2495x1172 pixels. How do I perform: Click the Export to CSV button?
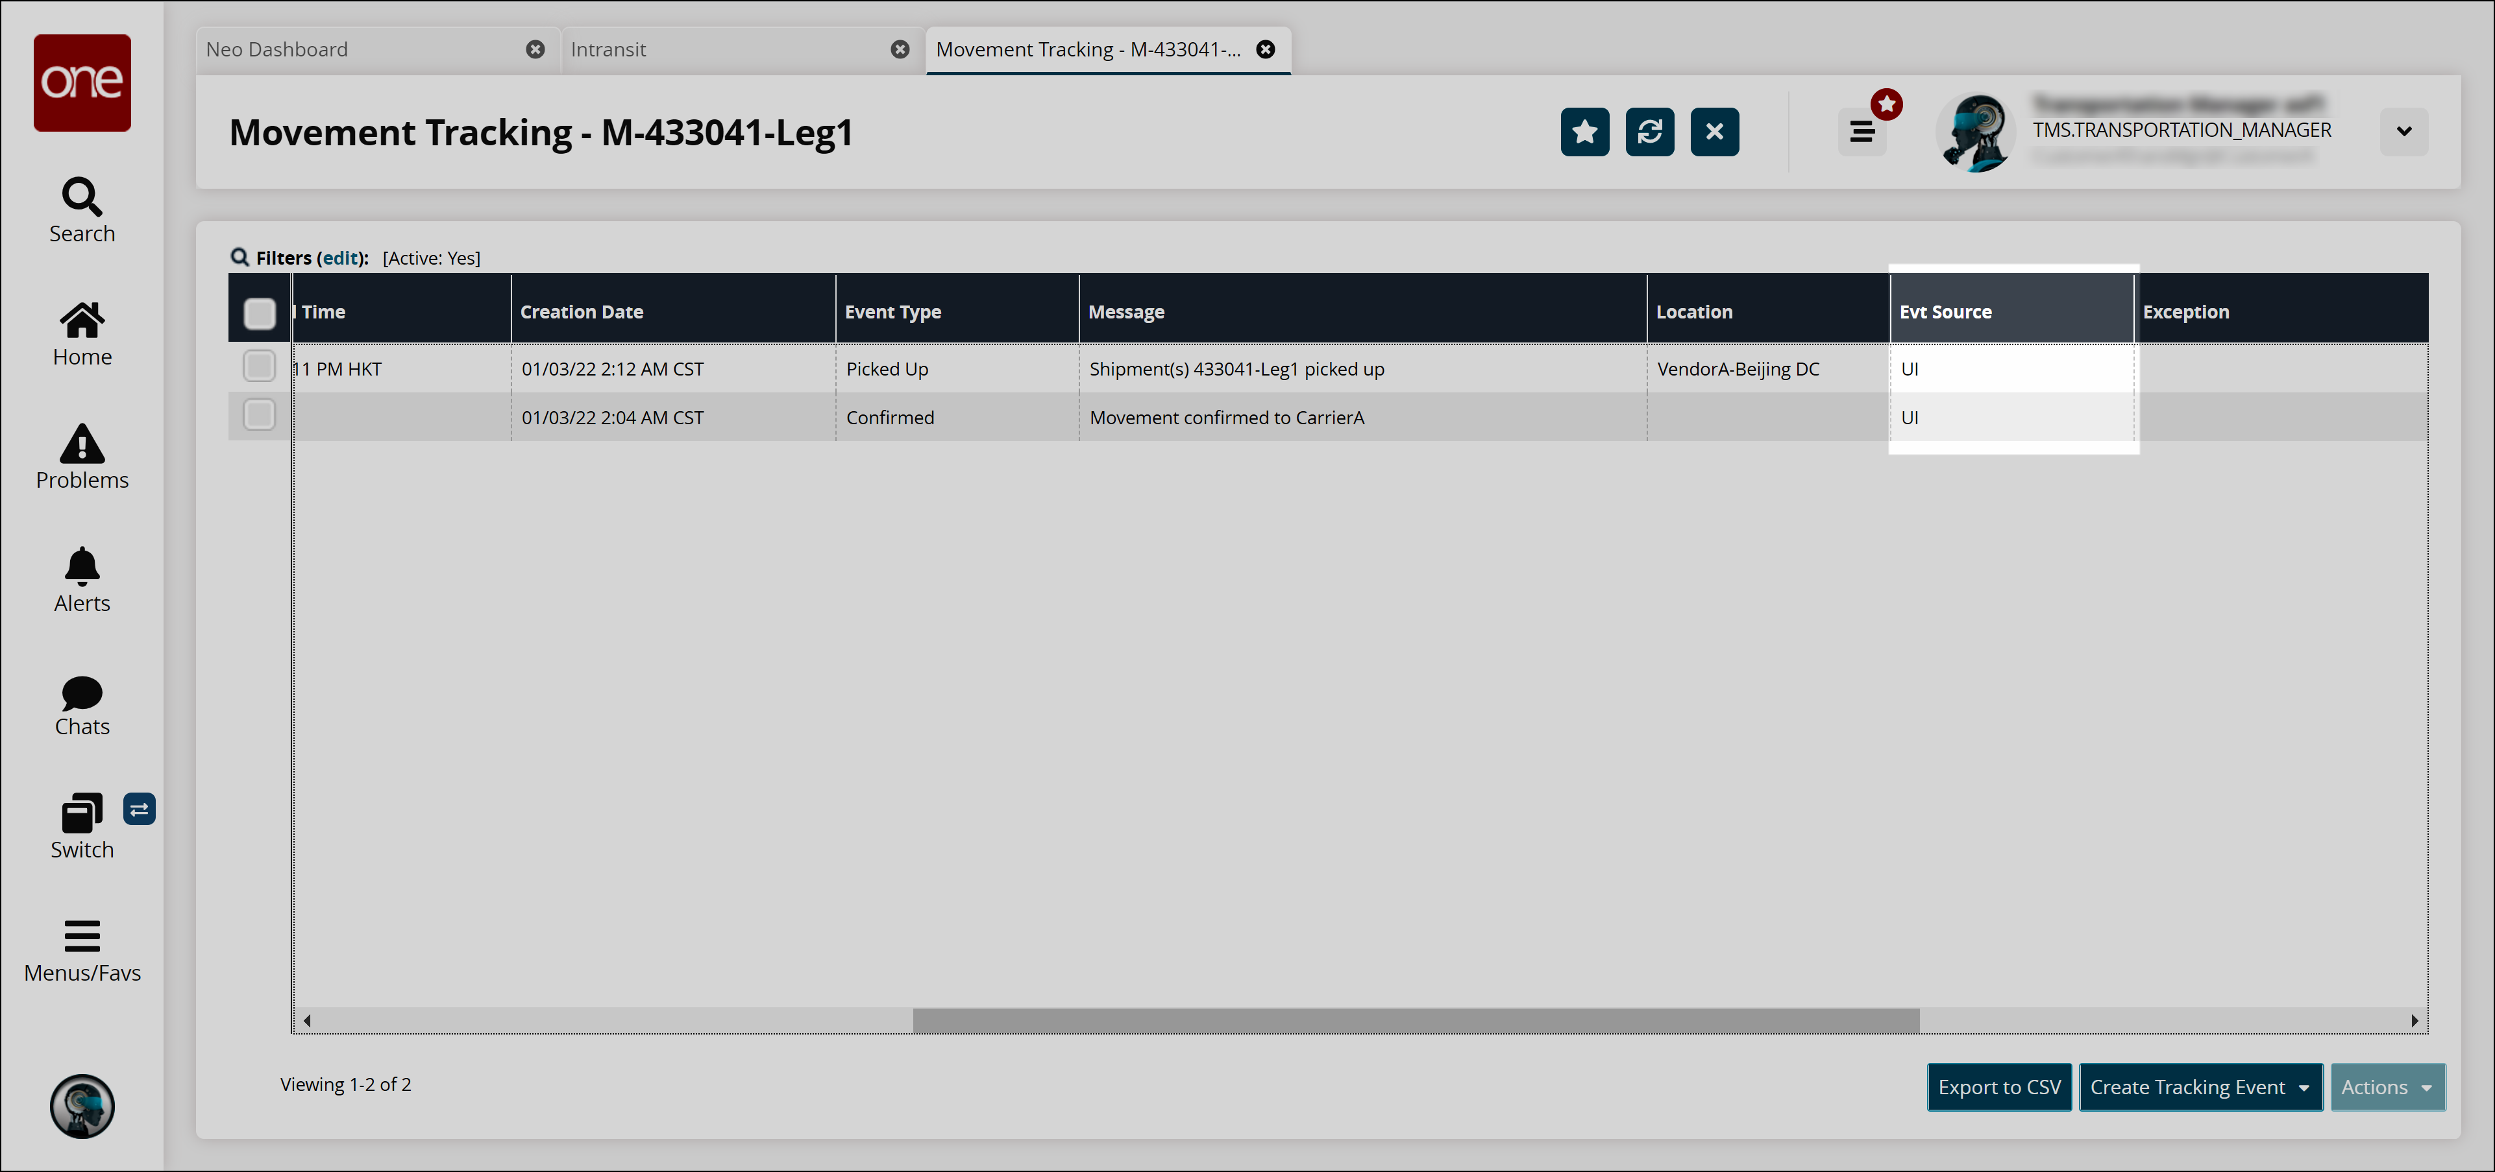1999,1087
